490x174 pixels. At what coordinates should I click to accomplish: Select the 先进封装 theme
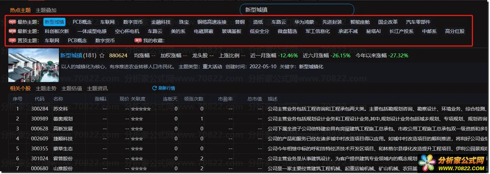[332, 22]
